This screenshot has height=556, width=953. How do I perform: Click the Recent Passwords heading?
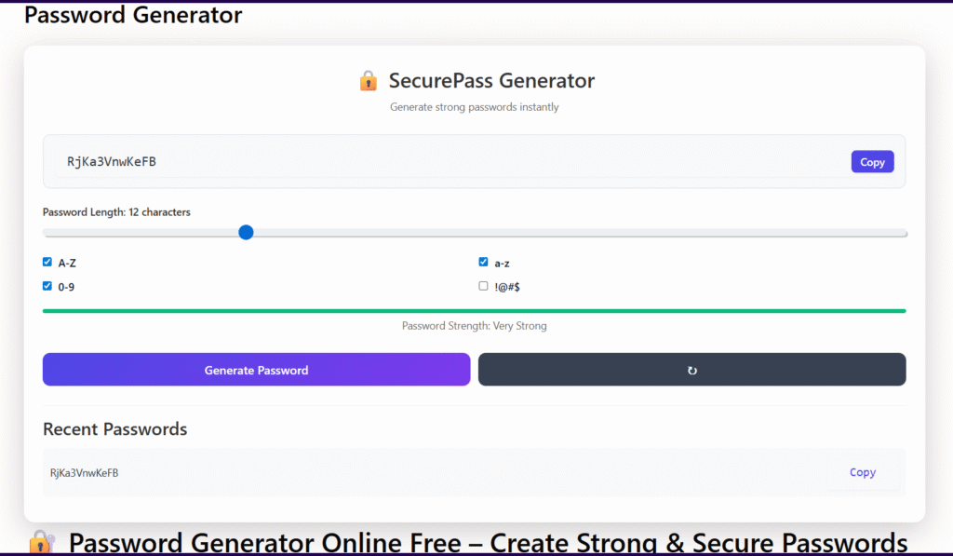click(114, 428)
